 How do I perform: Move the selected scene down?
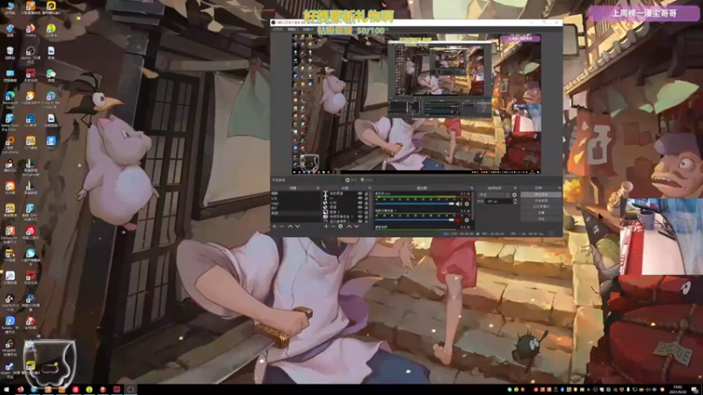click(x=297, y=226)
